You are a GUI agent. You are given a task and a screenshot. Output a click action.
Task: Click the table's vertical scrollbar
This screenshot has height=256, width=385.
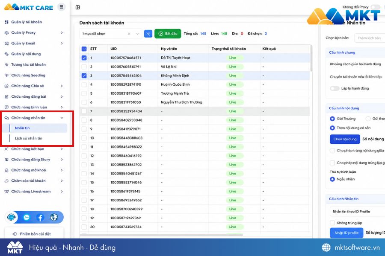(x=311, y=58)
